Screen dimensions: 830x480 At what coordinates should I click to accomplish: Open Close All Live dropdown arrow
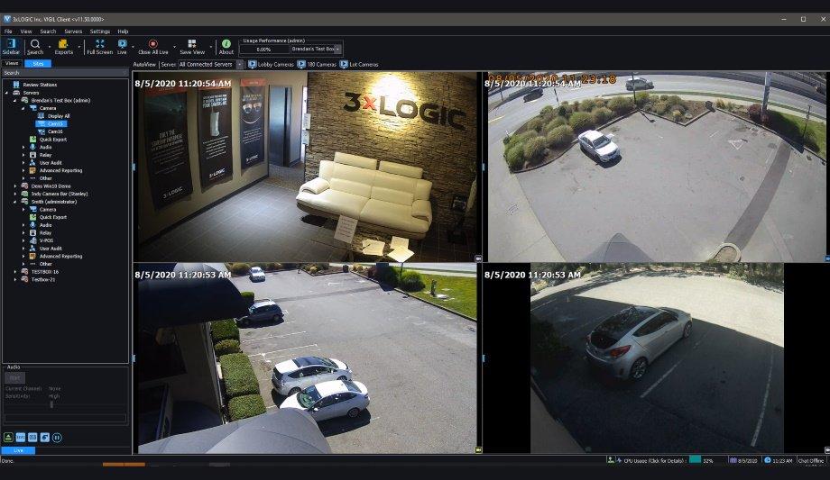click(174, 47)
